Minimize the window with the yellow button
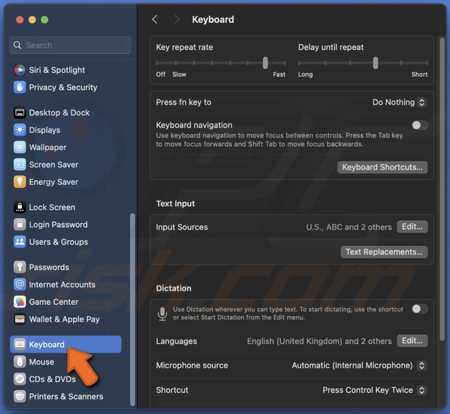The height and width of the screenshot is (414, 450). coord(32,20)
